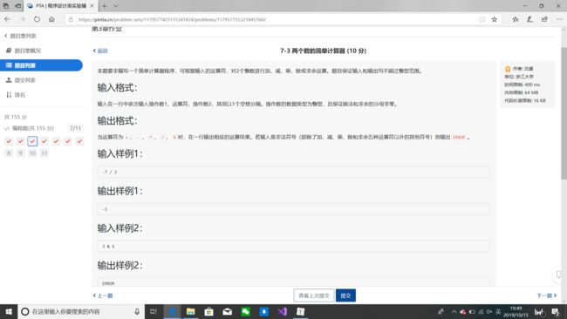
Task: Select the highlighted problem 3 box
Action: 32,141
